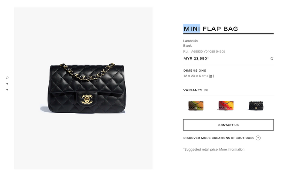Image resolution: width=297 pixels, height=179 pixels.
Task: Click the gold CC clasp on bag
Action: [x=87, y=99]
